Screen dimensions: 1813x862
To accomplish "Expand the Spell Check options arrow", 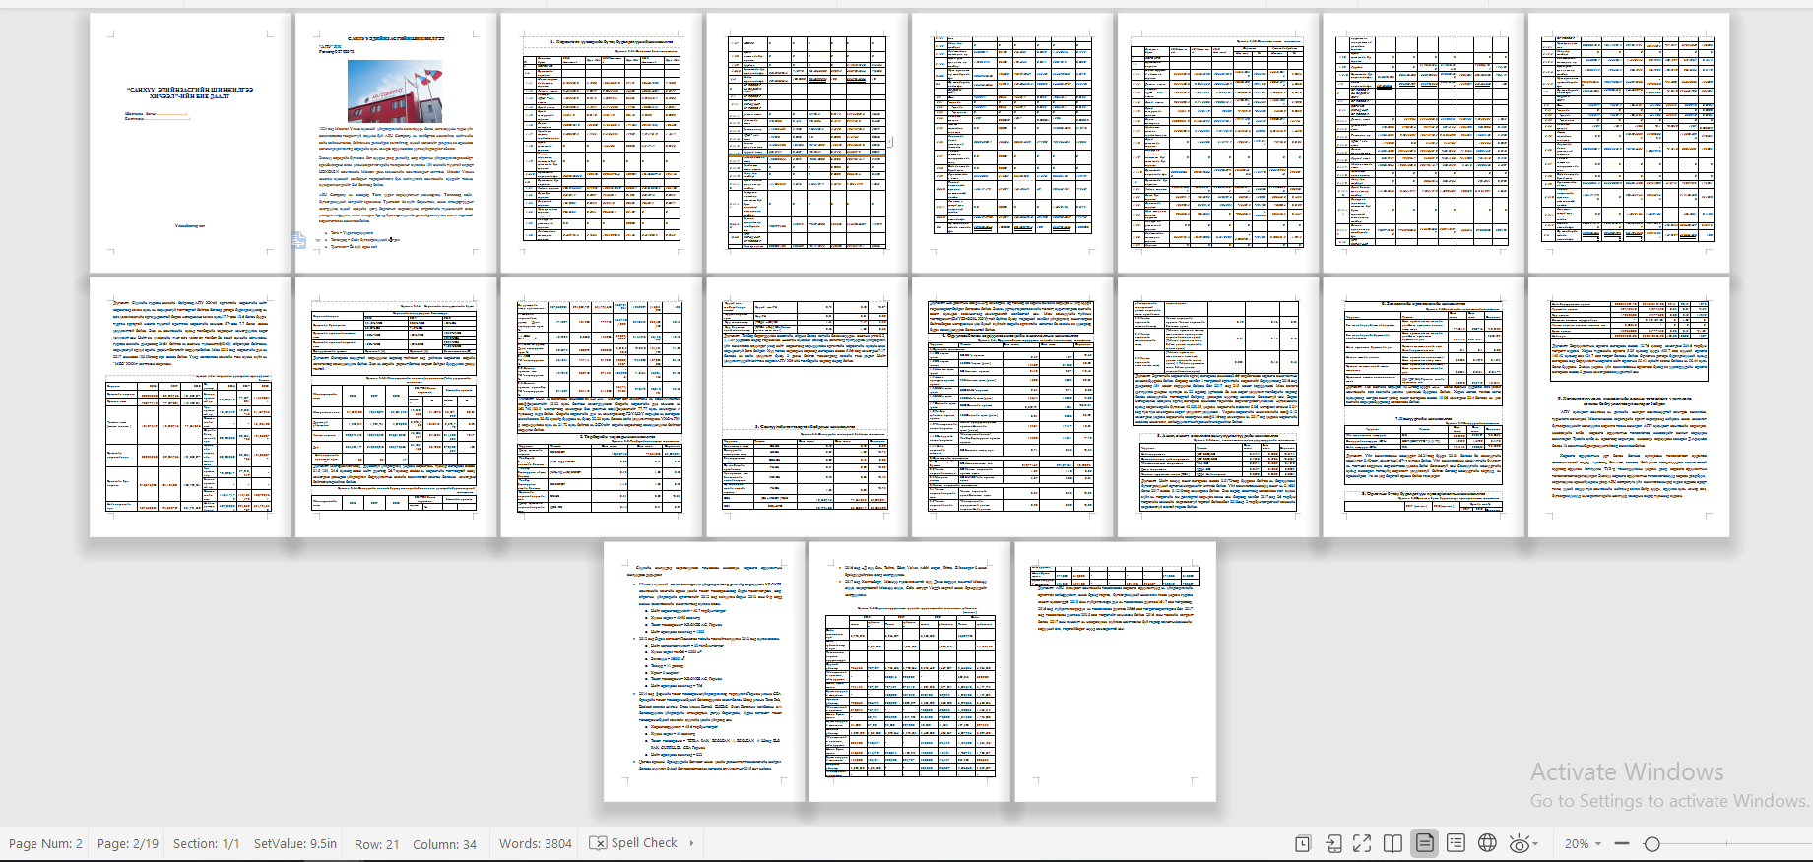I will [x=692, y=843].
